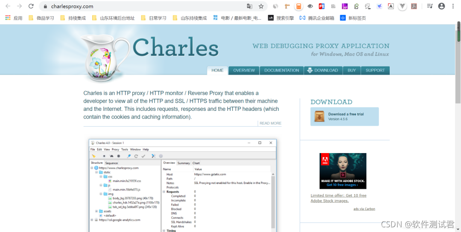461x232 pixels.
Task: Open the 新标签页 bookmark
Action: pos(353,18)
